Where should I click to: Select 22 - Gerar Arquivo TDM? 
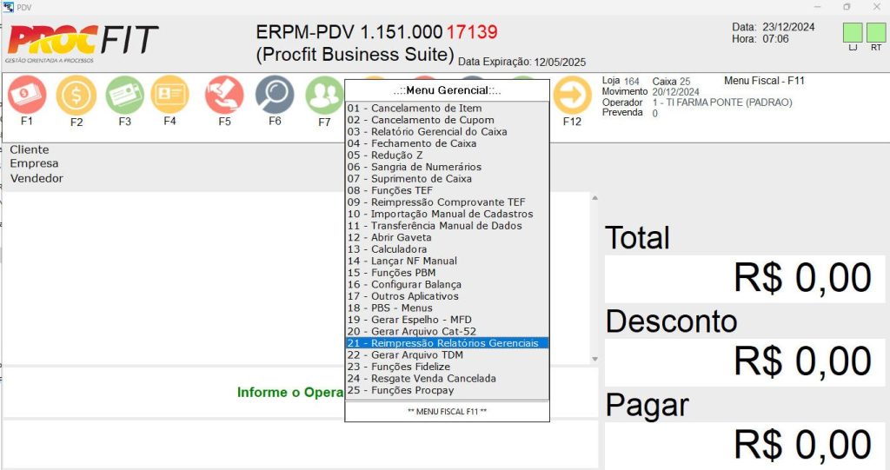(448, 354)
